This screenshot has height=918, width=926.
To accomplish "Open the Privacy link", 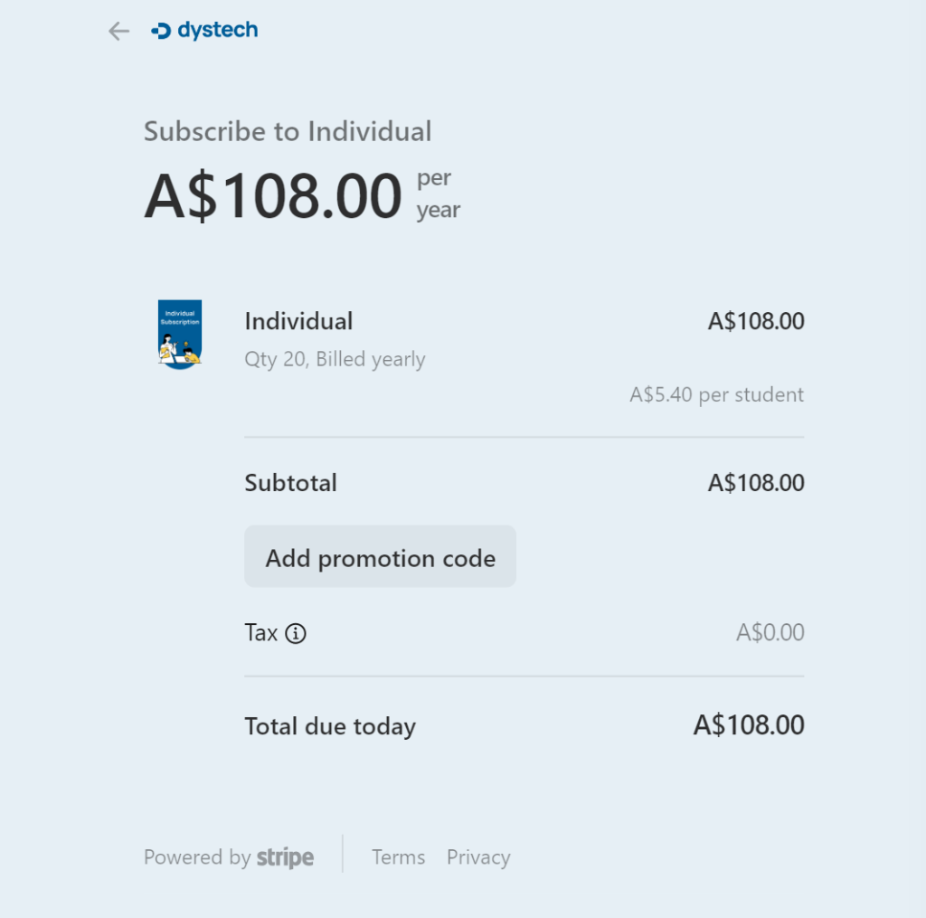I will pyautogui.click(x=478, y=857).
